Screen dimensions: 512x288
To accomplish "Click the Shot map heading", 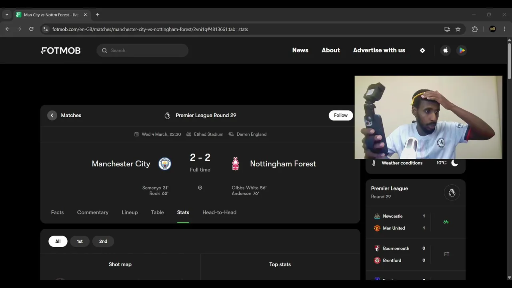I will (120, 264).
